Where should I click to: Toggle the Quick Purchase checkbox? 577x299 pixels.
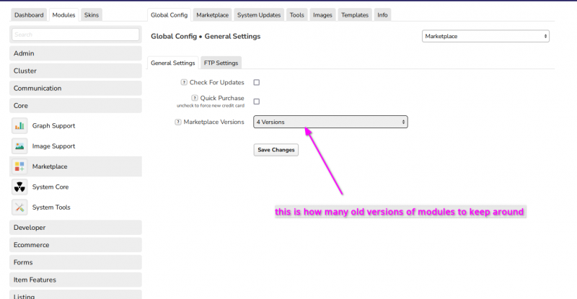pyautogui.click(x=257, y=102)
